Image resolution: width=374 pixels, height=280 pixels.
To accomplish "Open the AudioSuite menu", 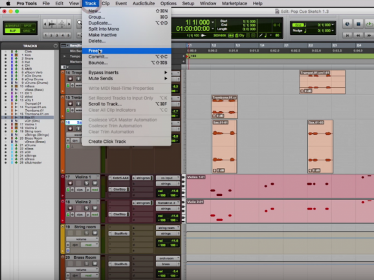I will pos(144,3).
